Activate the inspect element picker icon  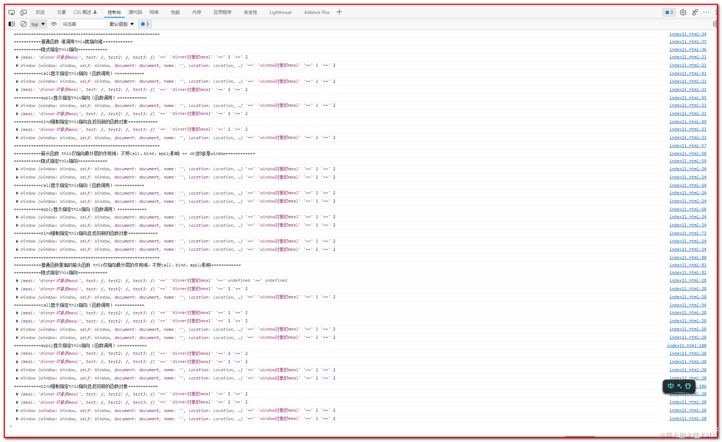coord(12,12)
